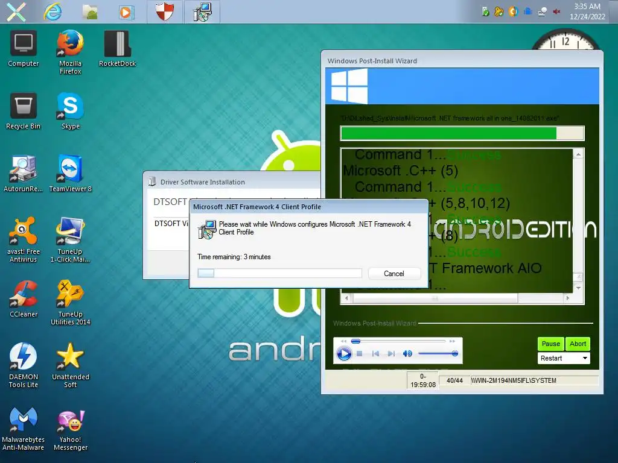Image resolution: width=618 pixels, height=463 pixels.
Task: Pause the Post-Install Wizard
Action: [550, 344]
